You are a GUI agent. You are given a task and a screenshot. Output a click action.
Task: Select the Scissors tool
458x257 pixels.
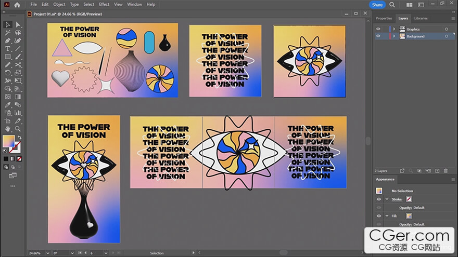[x=18, y=65]
